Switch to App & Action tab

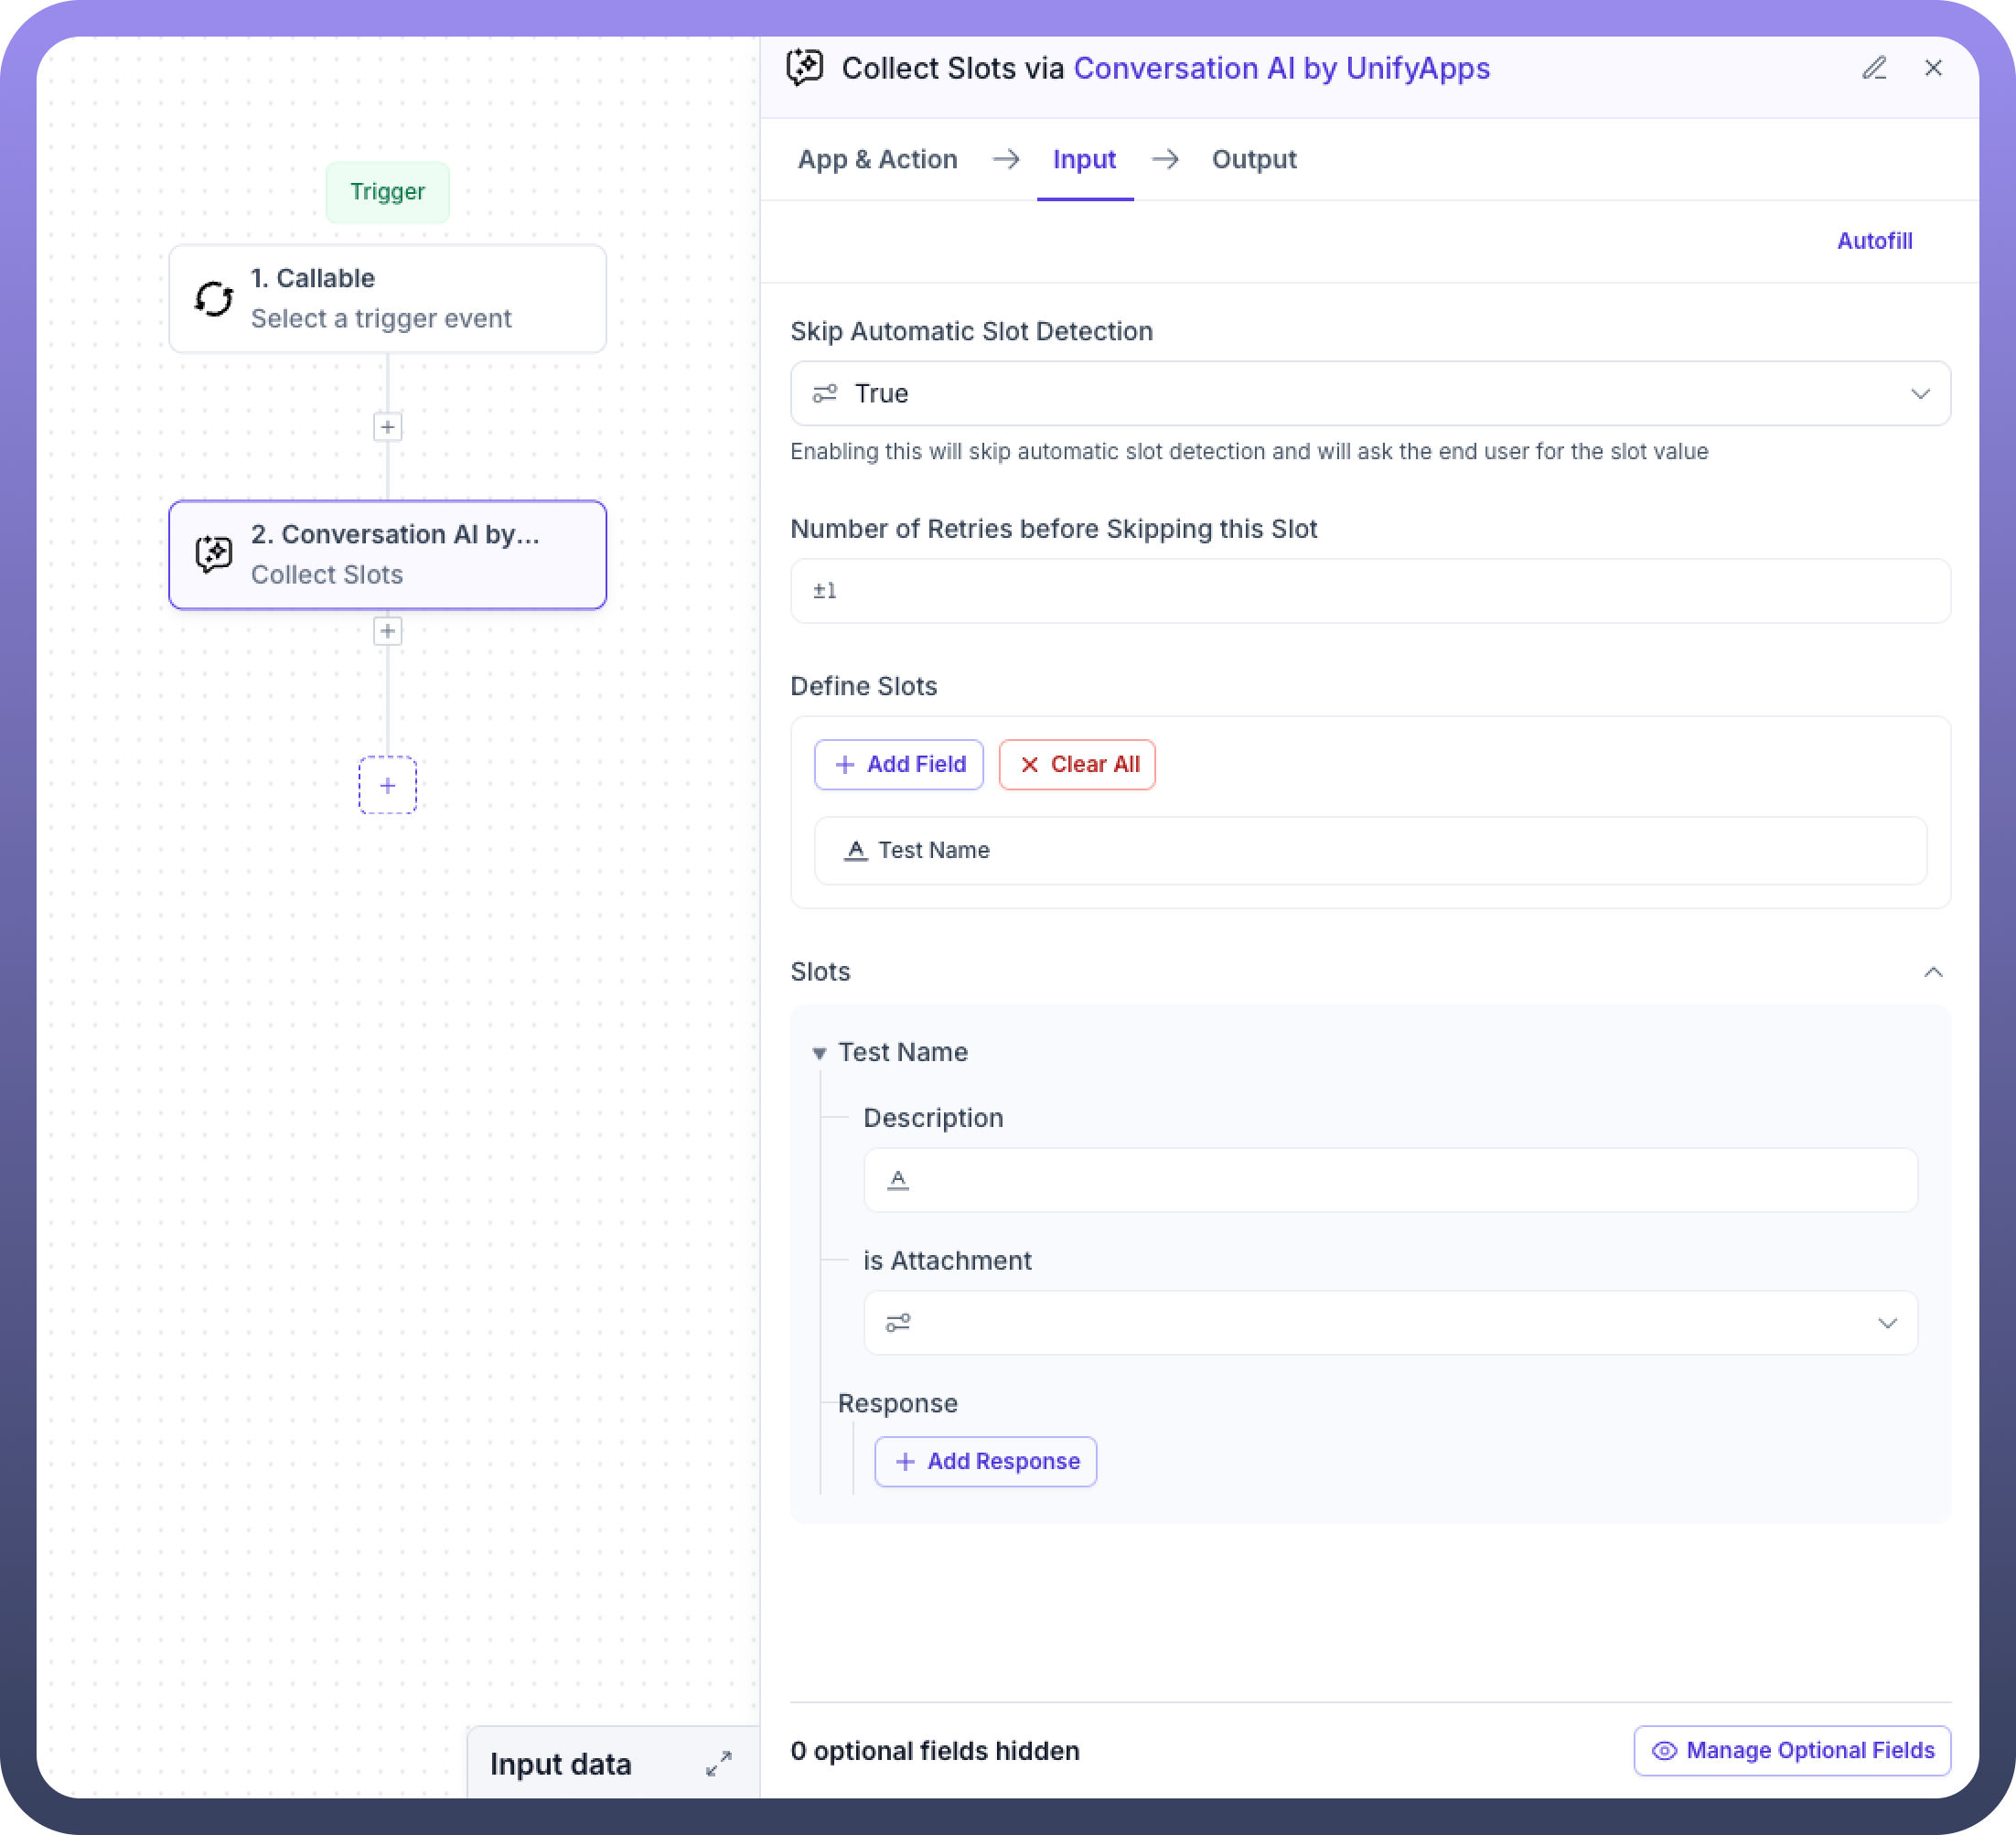pyautogui.click(x=877, y=159)
